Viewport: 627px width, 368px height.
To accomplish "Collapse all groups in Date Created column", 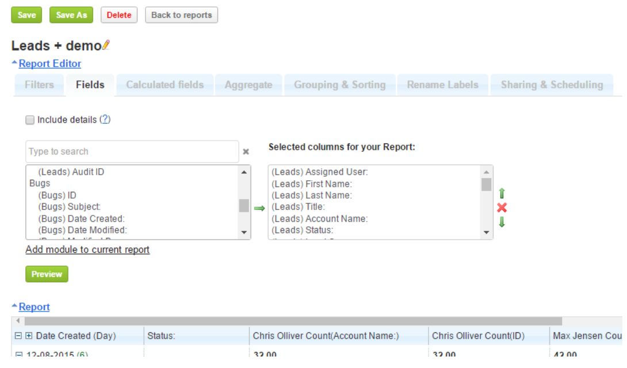I will pyautogui.click(x=18, y=336).
